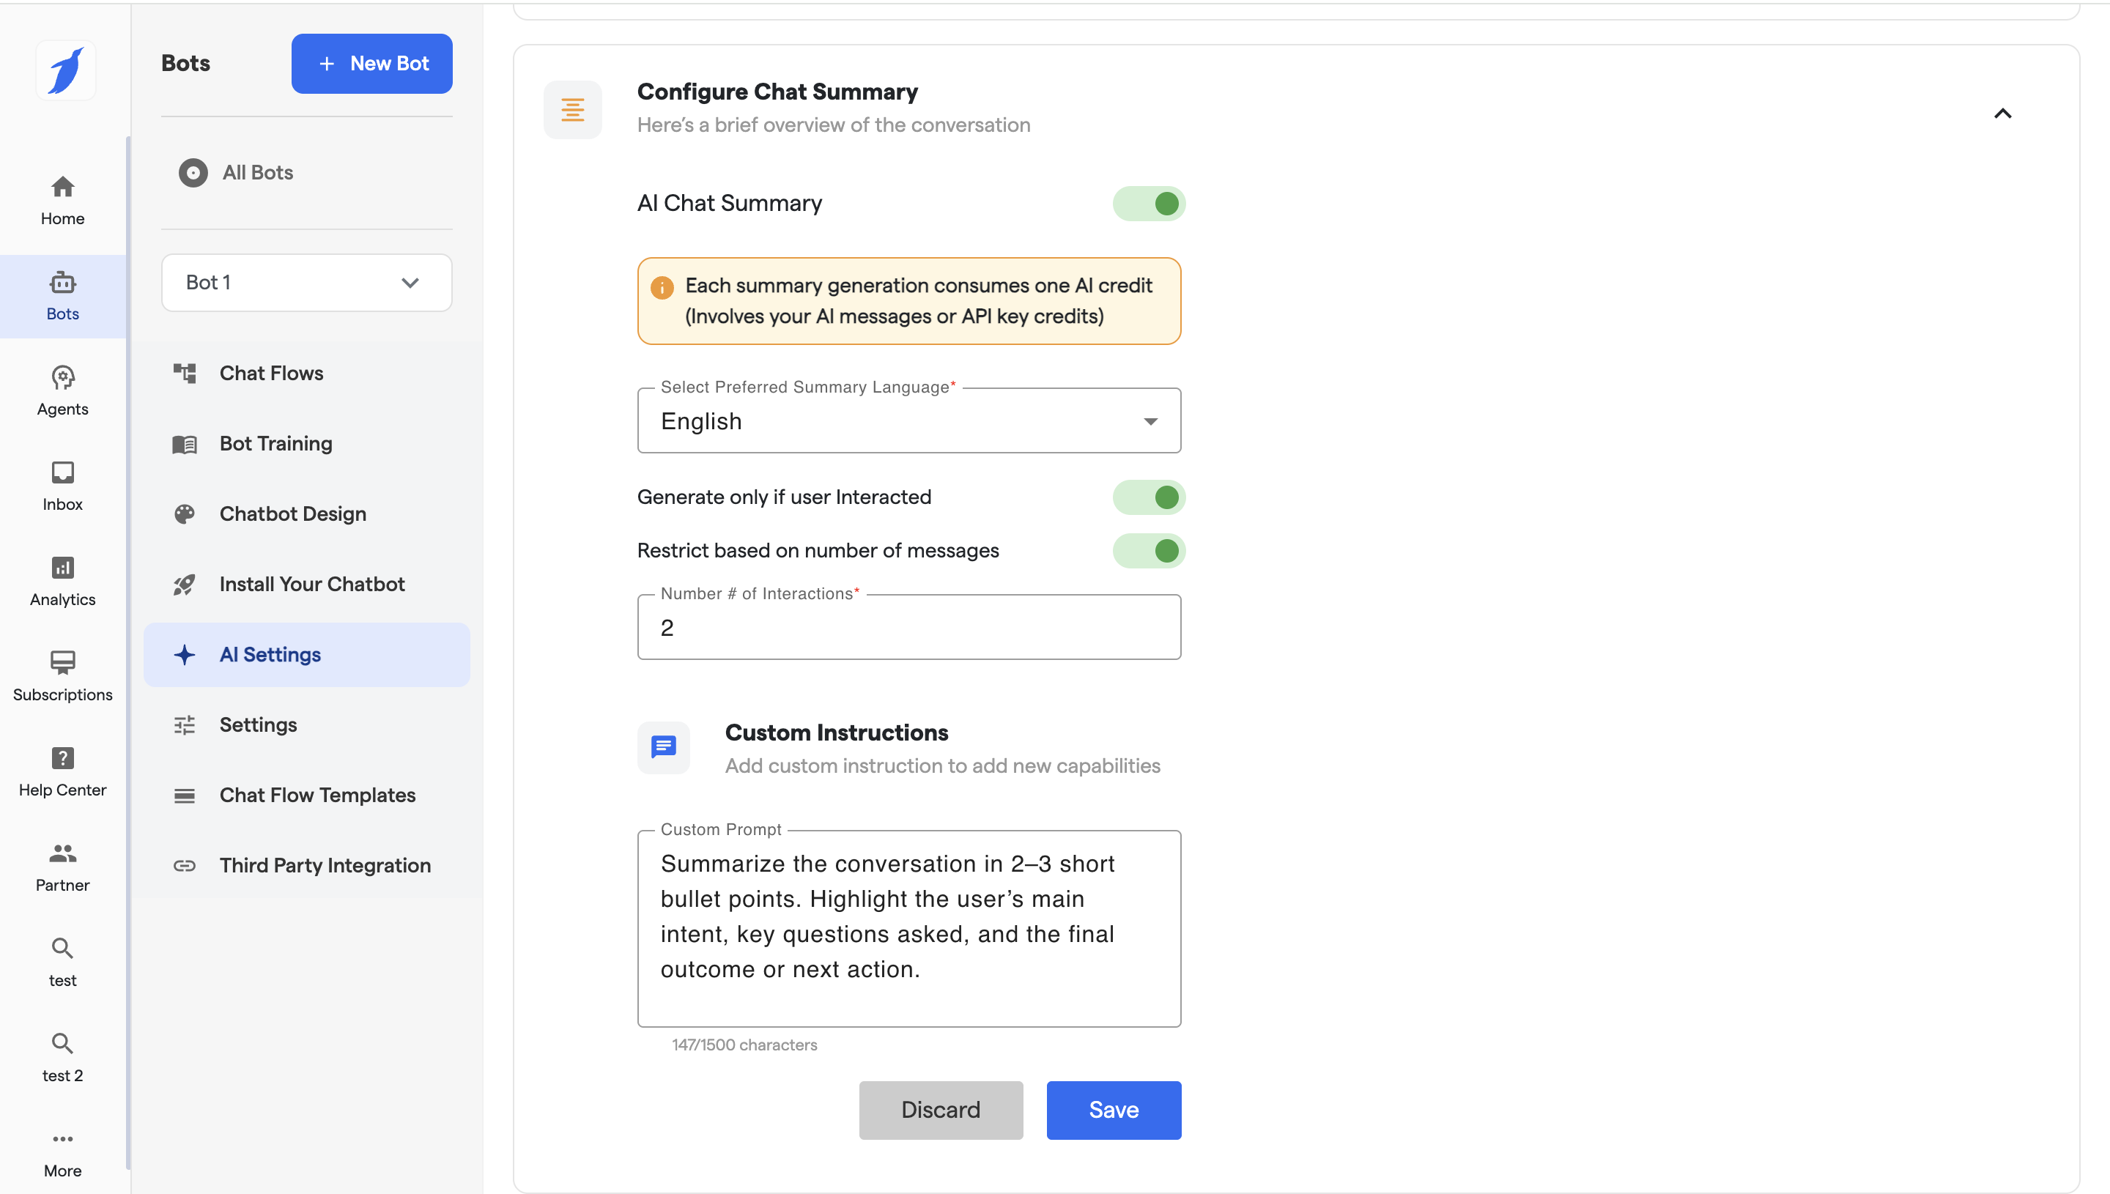Turn off Restrict based on number of messages

tap(1148, 551)
